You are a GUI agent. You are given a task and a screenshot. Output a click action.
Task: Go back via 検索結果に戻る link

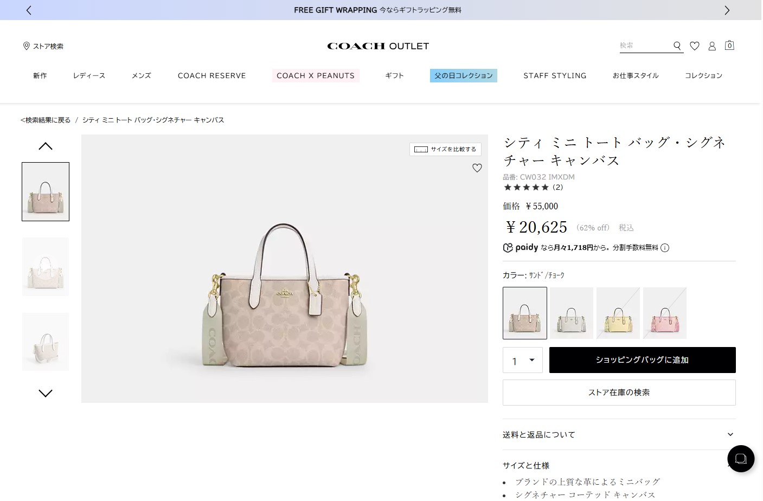(46, 120)
